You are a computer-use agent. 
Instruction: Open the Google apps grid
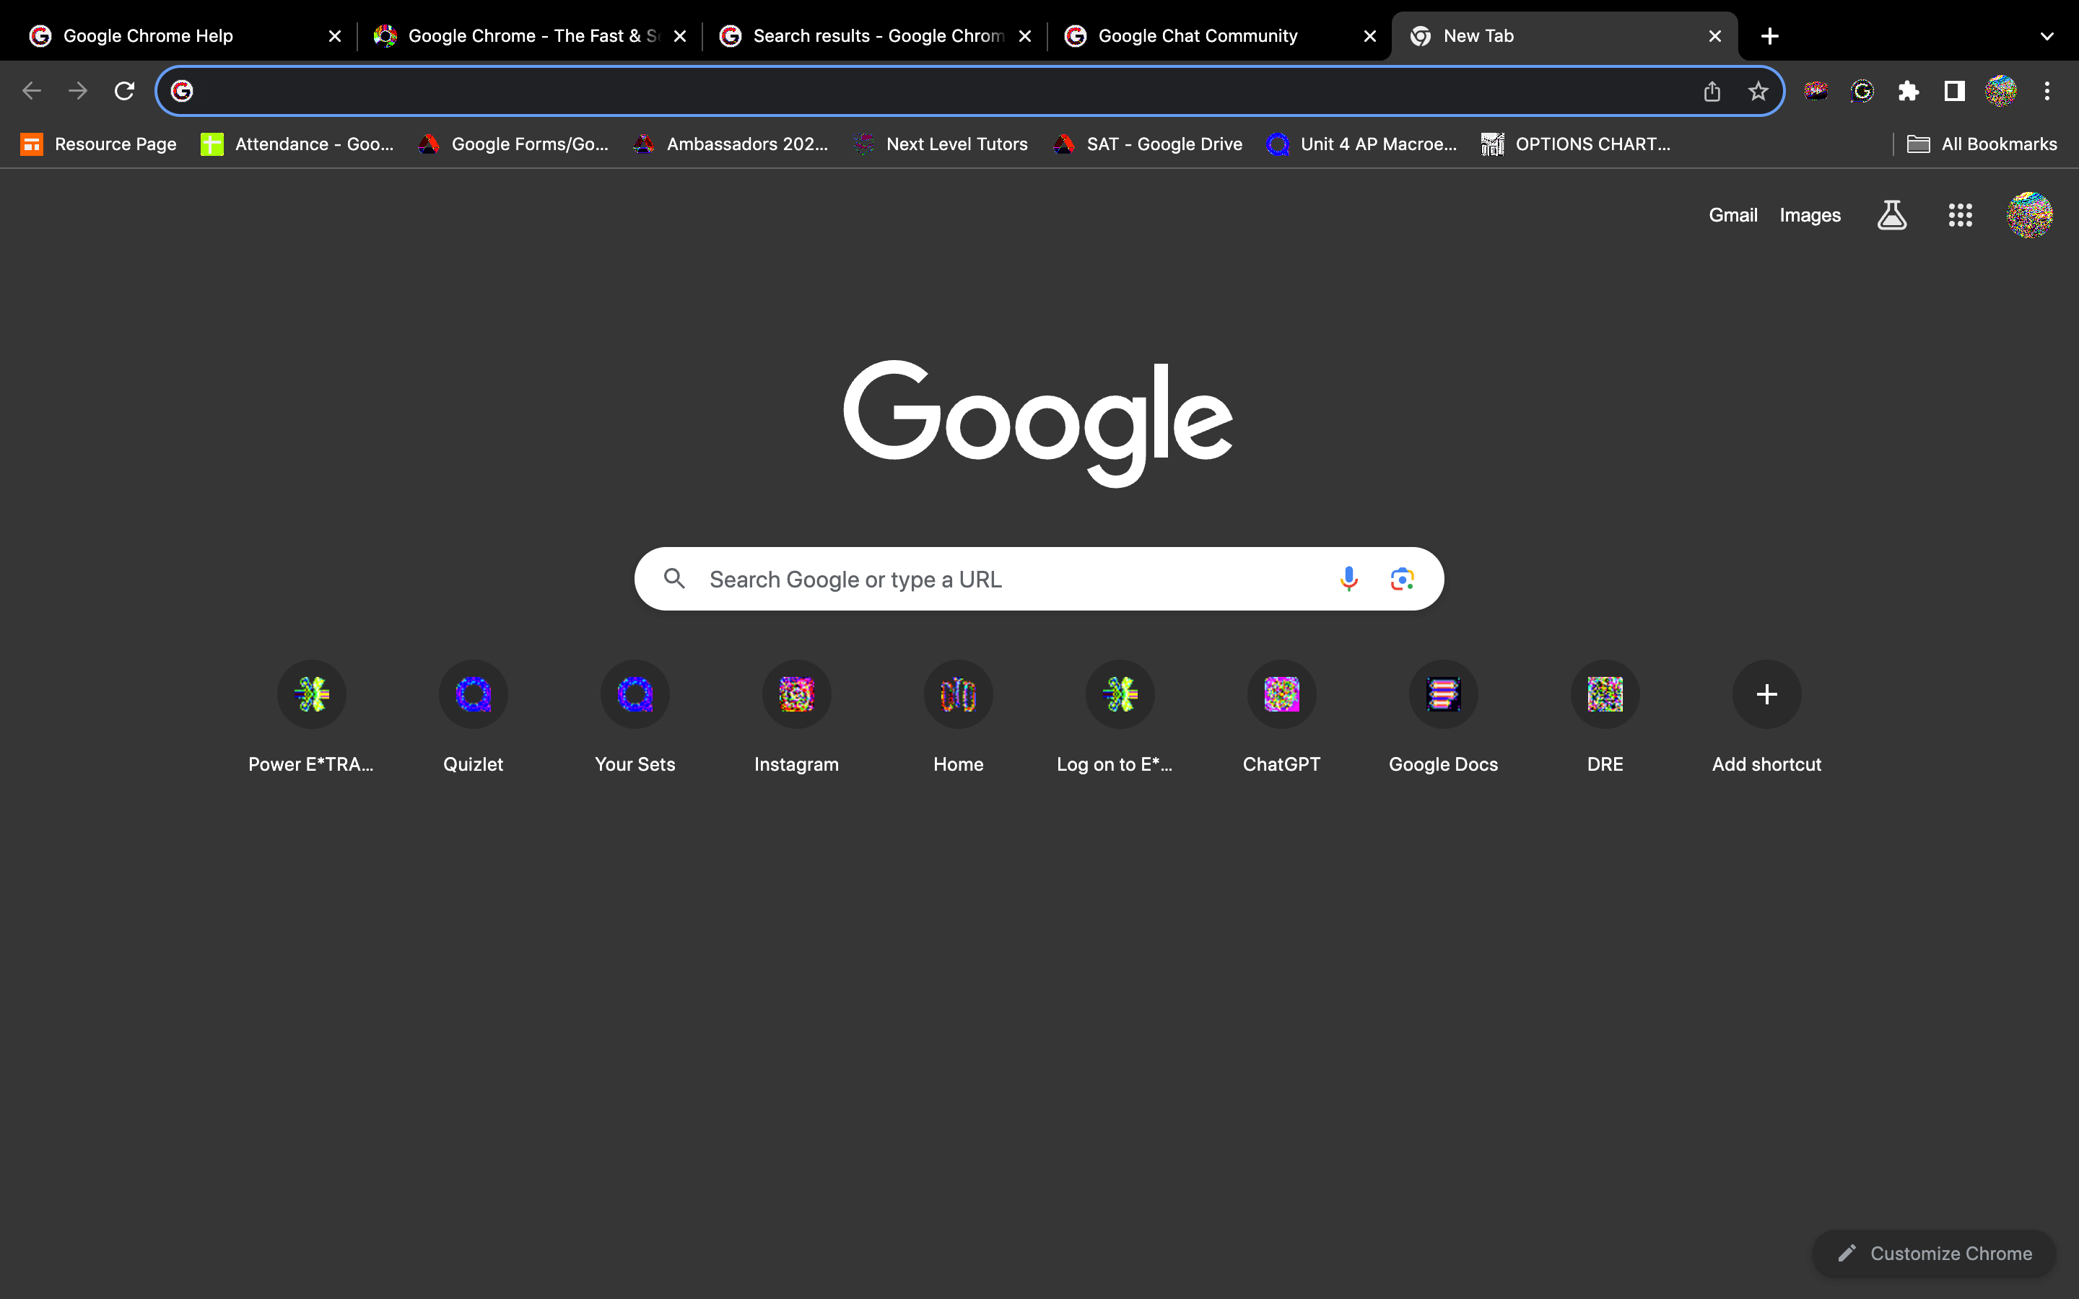pyautogui.click(x=1960, y=215)
